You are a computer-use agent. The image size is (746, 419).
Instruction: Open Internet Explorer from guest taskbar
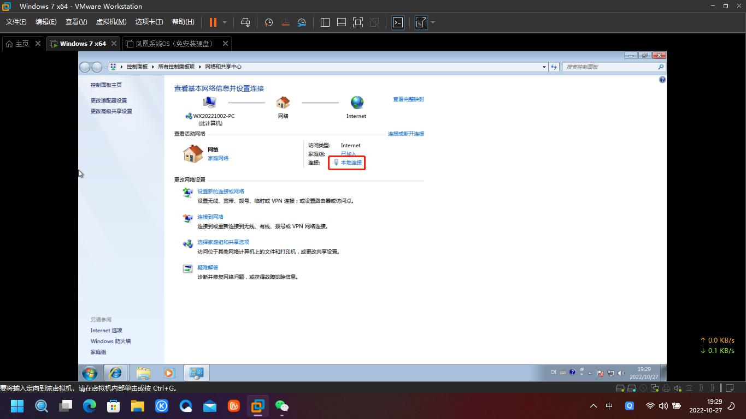pos(115,373)
